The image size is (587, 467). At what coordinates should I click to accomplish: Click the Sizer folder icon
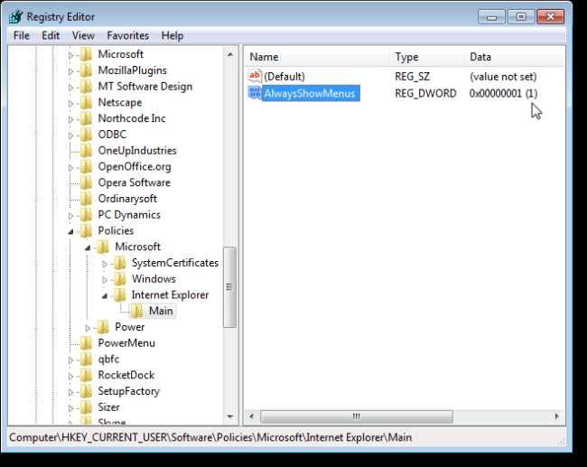[x=87, y=407]
